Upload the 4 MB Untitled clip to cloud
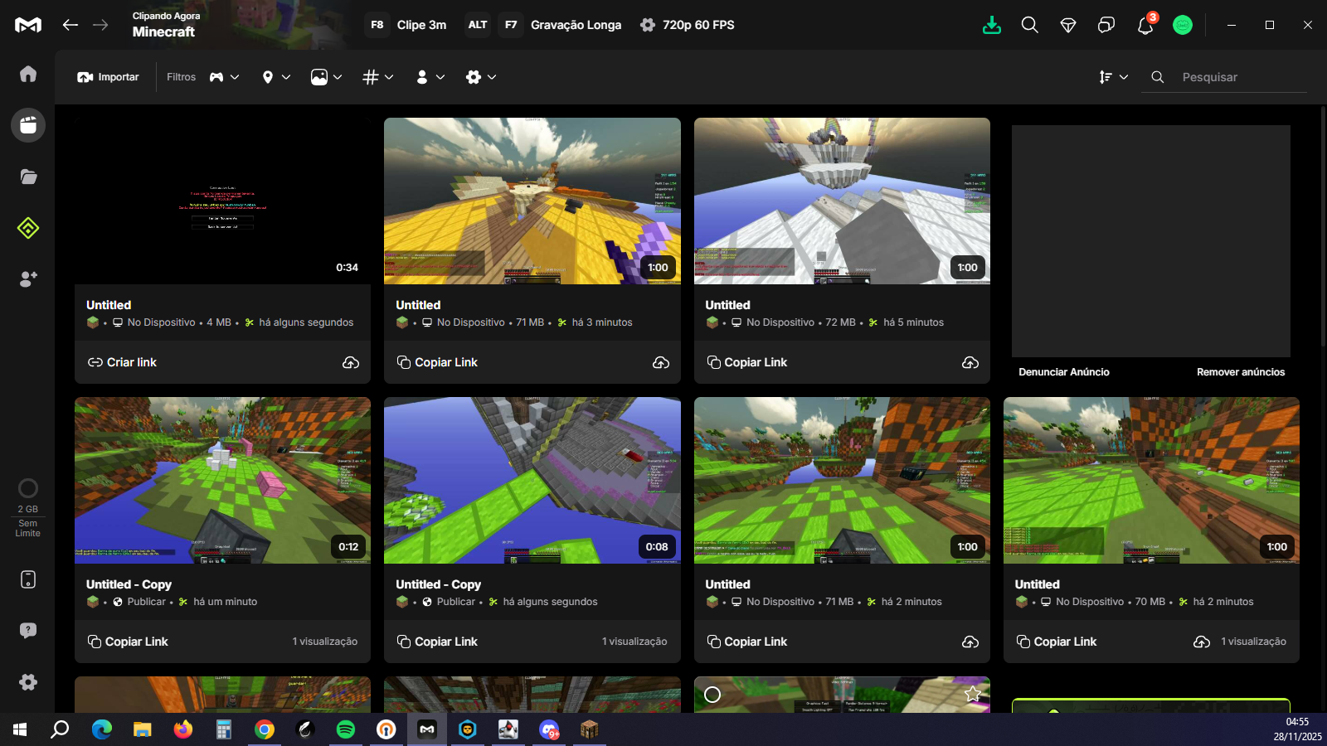The height and width of the screenshot is (746, 1327). pyautogui.click(x=351, y=362)
